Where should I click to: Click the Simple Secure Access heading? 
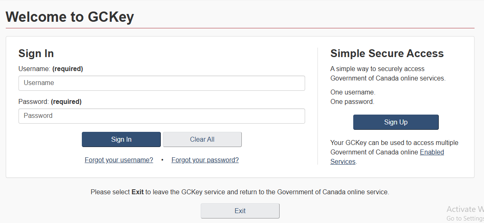387,54
